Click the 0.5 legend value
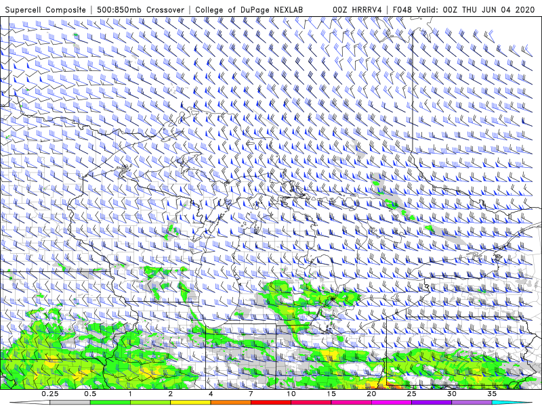The width and height of the screenshot is (542, 406). pyautogui.click(x=90, y=394)
